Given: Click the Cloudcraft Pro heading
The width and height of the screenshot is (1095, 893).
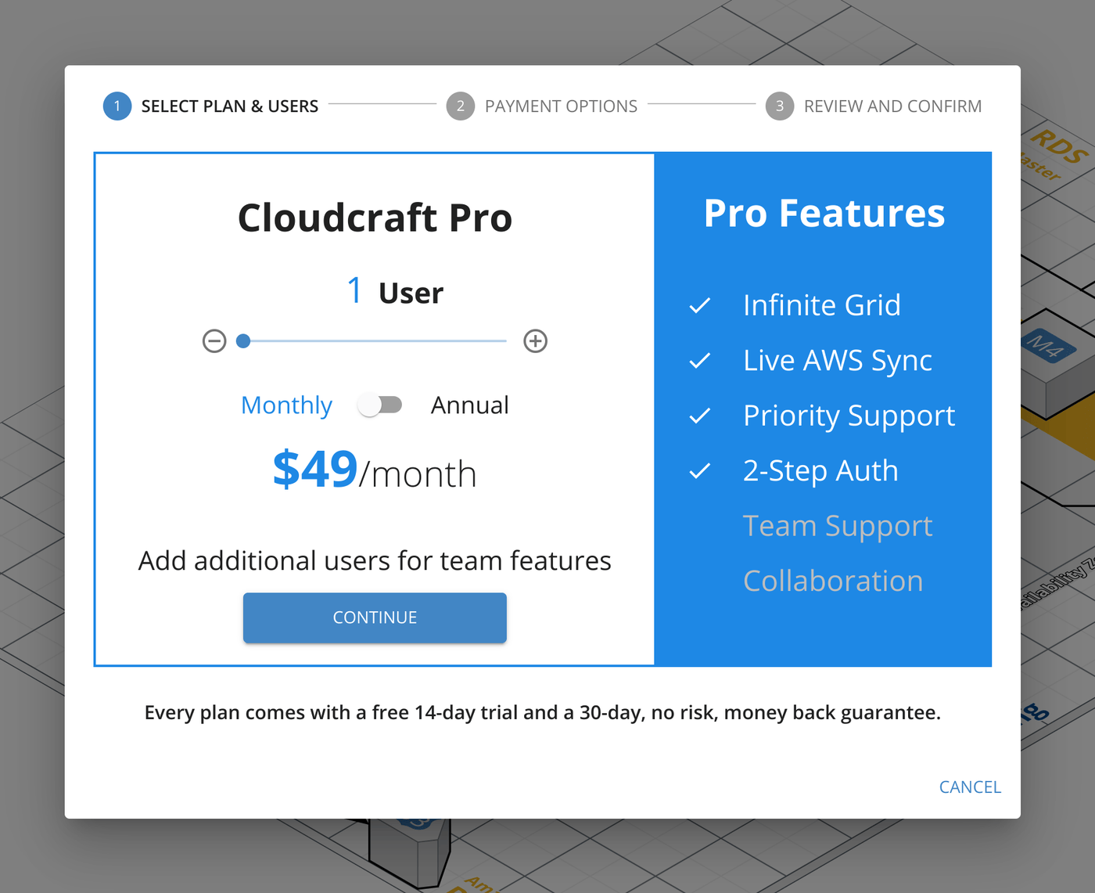Looking at the screenshot, I should [375, 218].
